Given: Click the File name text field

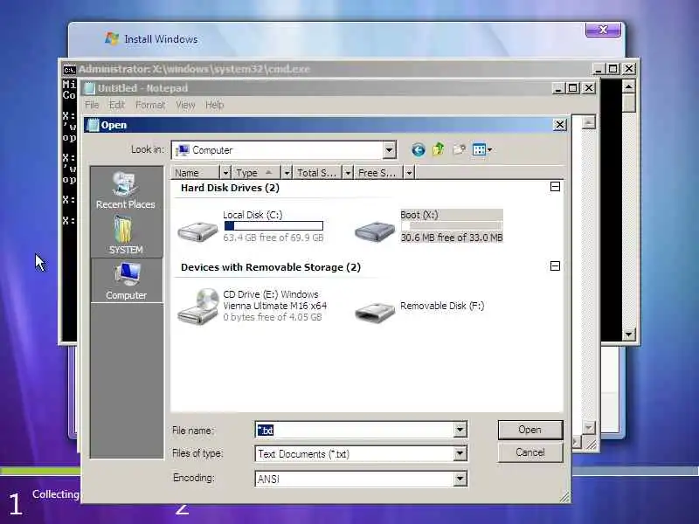Looking at the screenshot, I should click(355, 430).
